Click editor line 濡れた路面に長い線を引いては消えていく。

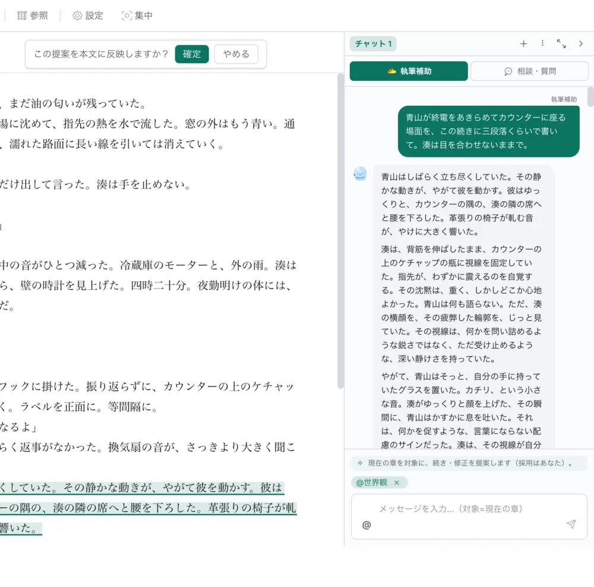(x=116, y=144)
